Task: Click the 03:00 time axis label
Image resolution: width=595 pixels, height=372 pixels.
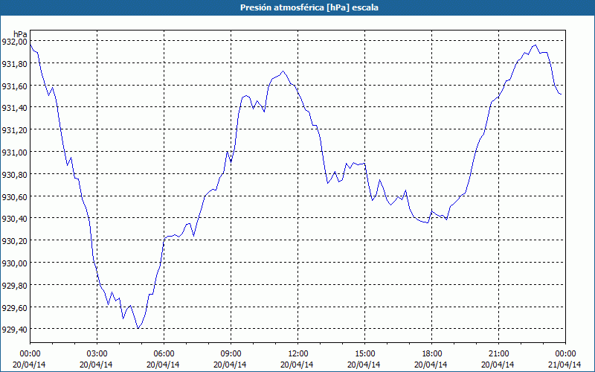Action: point(97,354)
